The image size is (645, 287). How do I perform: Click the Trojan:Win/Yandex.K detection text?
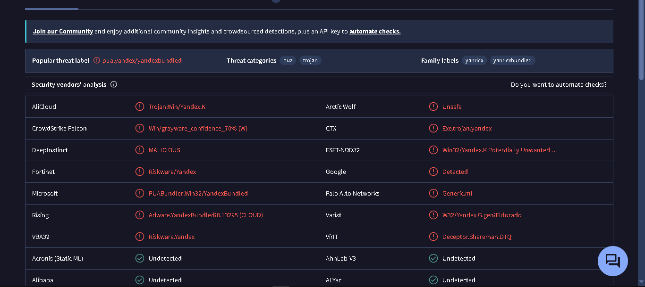click(177, 107)
